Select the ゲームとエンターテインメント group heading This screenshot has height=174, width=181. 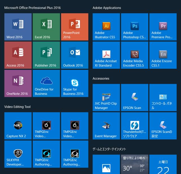(x=109, y=149)
